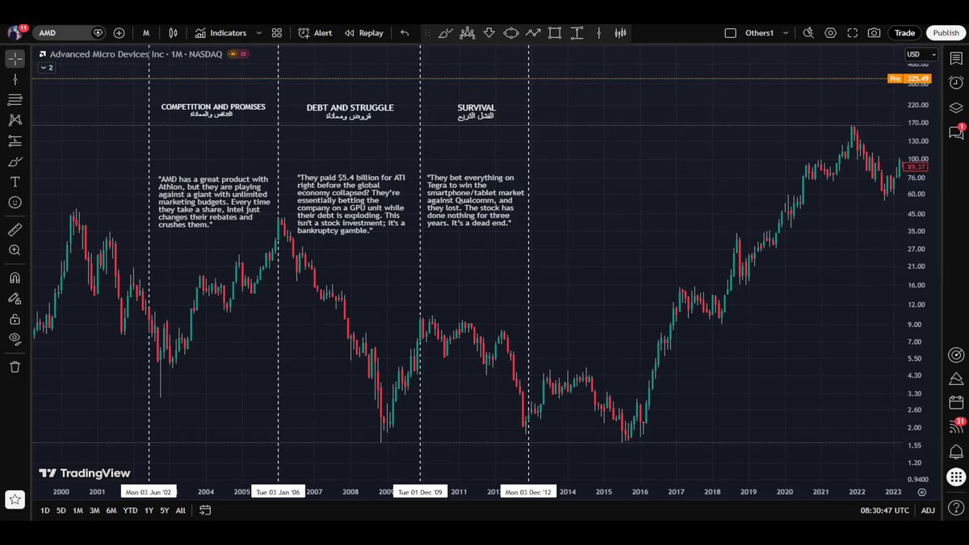The width and height of the screenshot is (969, 545).
Task: Change the USD currency dropdown
Action: 921,55
